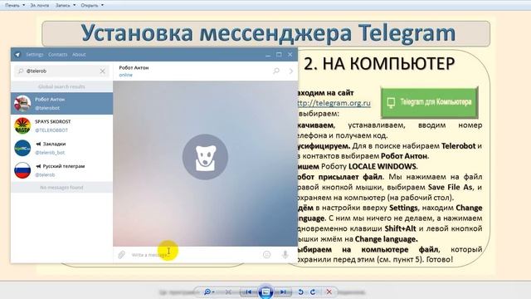The width and height of the screenshot is (531, 299).
Task: Click the 2. НА КОМПЬЮТЕР heading
Action: click(x=379, y=64)
